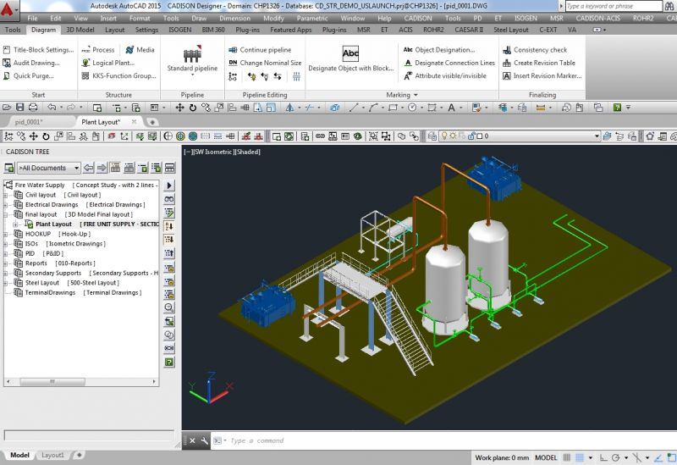
Task: Click Change Nominal Size button
Action: tap(265, 63)
